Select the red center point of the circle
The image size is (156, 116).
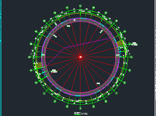tap(80, 57)
